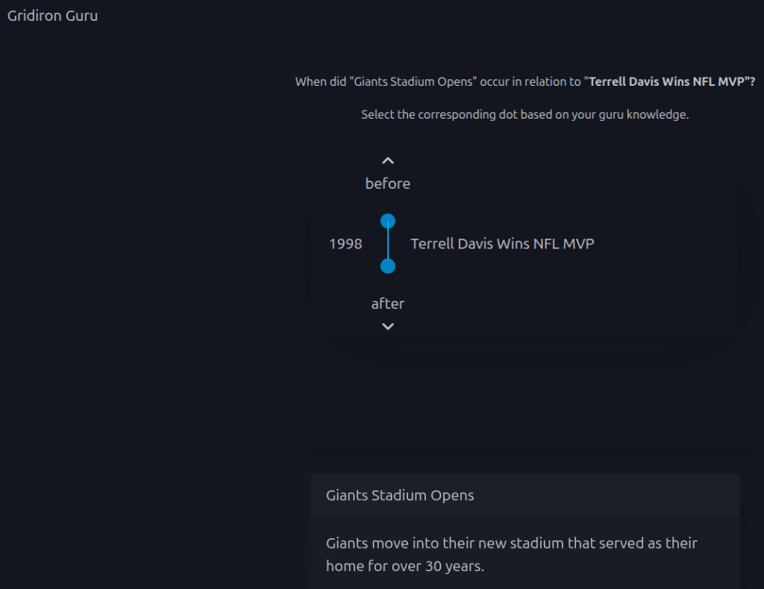
Task: Click the "Giants Stadium Opens" card header
Action: 400,495
